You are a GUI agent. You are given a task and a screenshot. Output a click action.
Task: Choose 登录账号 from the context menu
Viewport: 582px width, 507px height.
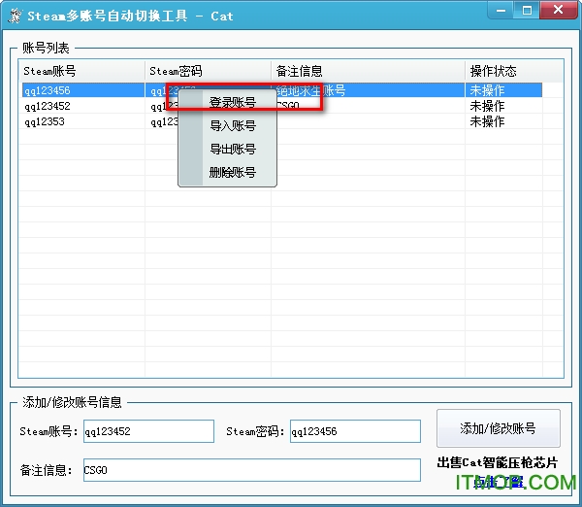click(x=233, y=103)
